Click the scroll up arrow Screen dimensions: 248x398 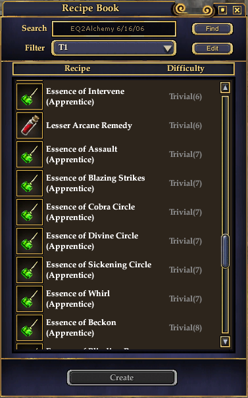coord(226,87)
